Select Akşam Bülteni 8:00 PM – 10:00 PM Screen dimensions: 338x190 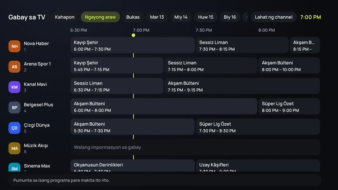pos(289,65)
